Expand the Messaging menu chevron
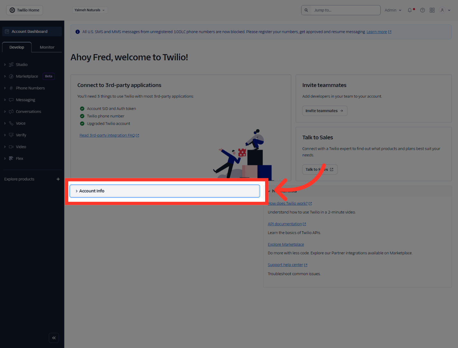Viewport: 458px width, 348px height. (x=5, y=100)
